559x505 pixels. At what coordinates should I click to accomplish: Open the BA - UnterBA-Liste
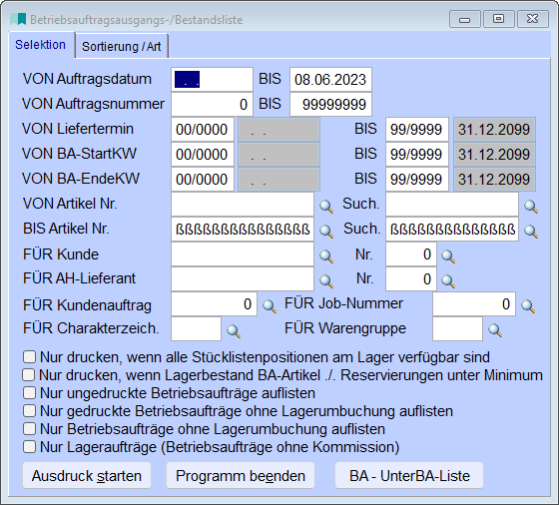pyautogui.click(x=409, y=475)
